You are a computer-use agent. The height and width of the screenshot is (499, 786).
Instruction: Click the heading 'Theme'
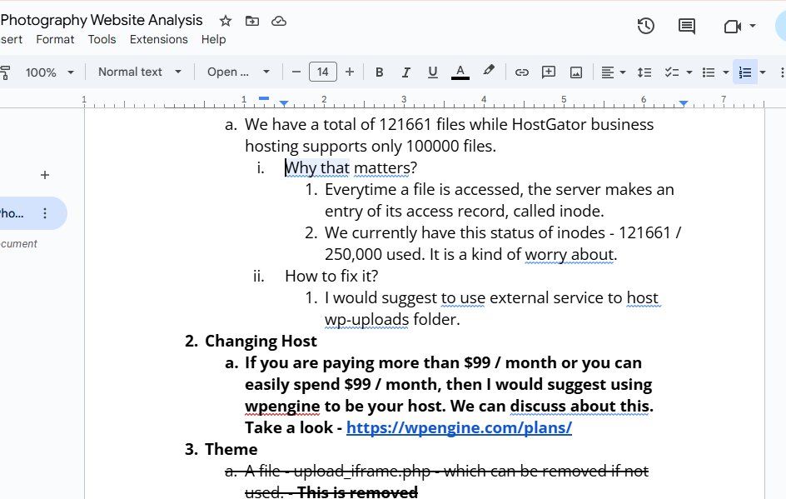pos(231,449)
